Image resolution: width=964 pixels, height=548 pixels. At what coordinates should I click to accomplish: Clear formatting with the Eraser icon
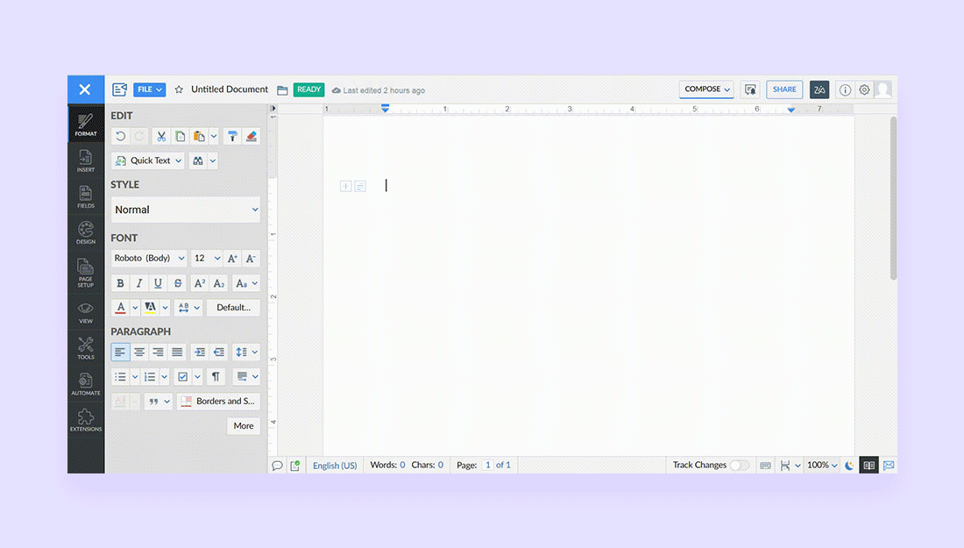point(251,136)
